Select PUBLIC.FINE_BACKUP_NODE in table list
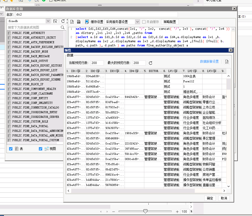This screenshot has width=252, height=216. (x=30, y=52)
